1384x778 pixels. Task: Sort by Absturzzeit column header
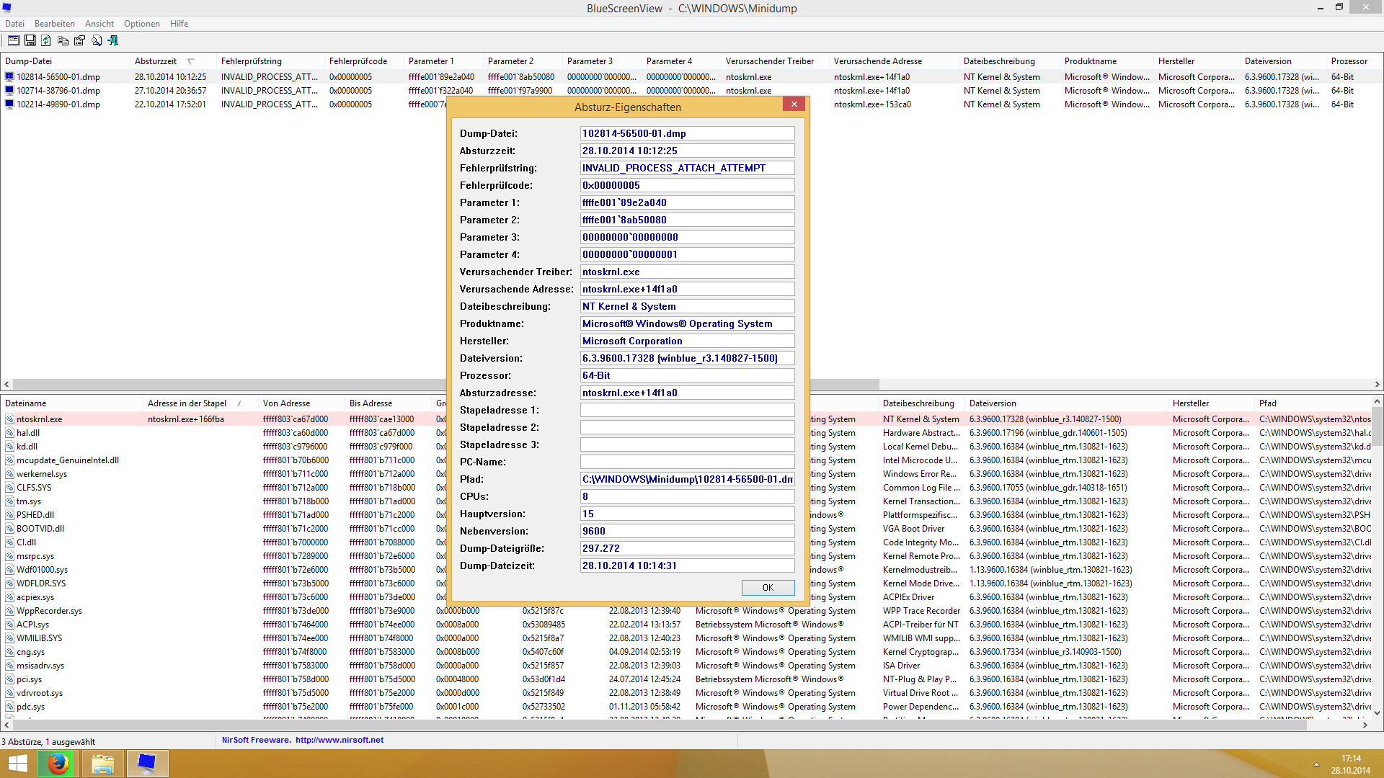(156, 61)
